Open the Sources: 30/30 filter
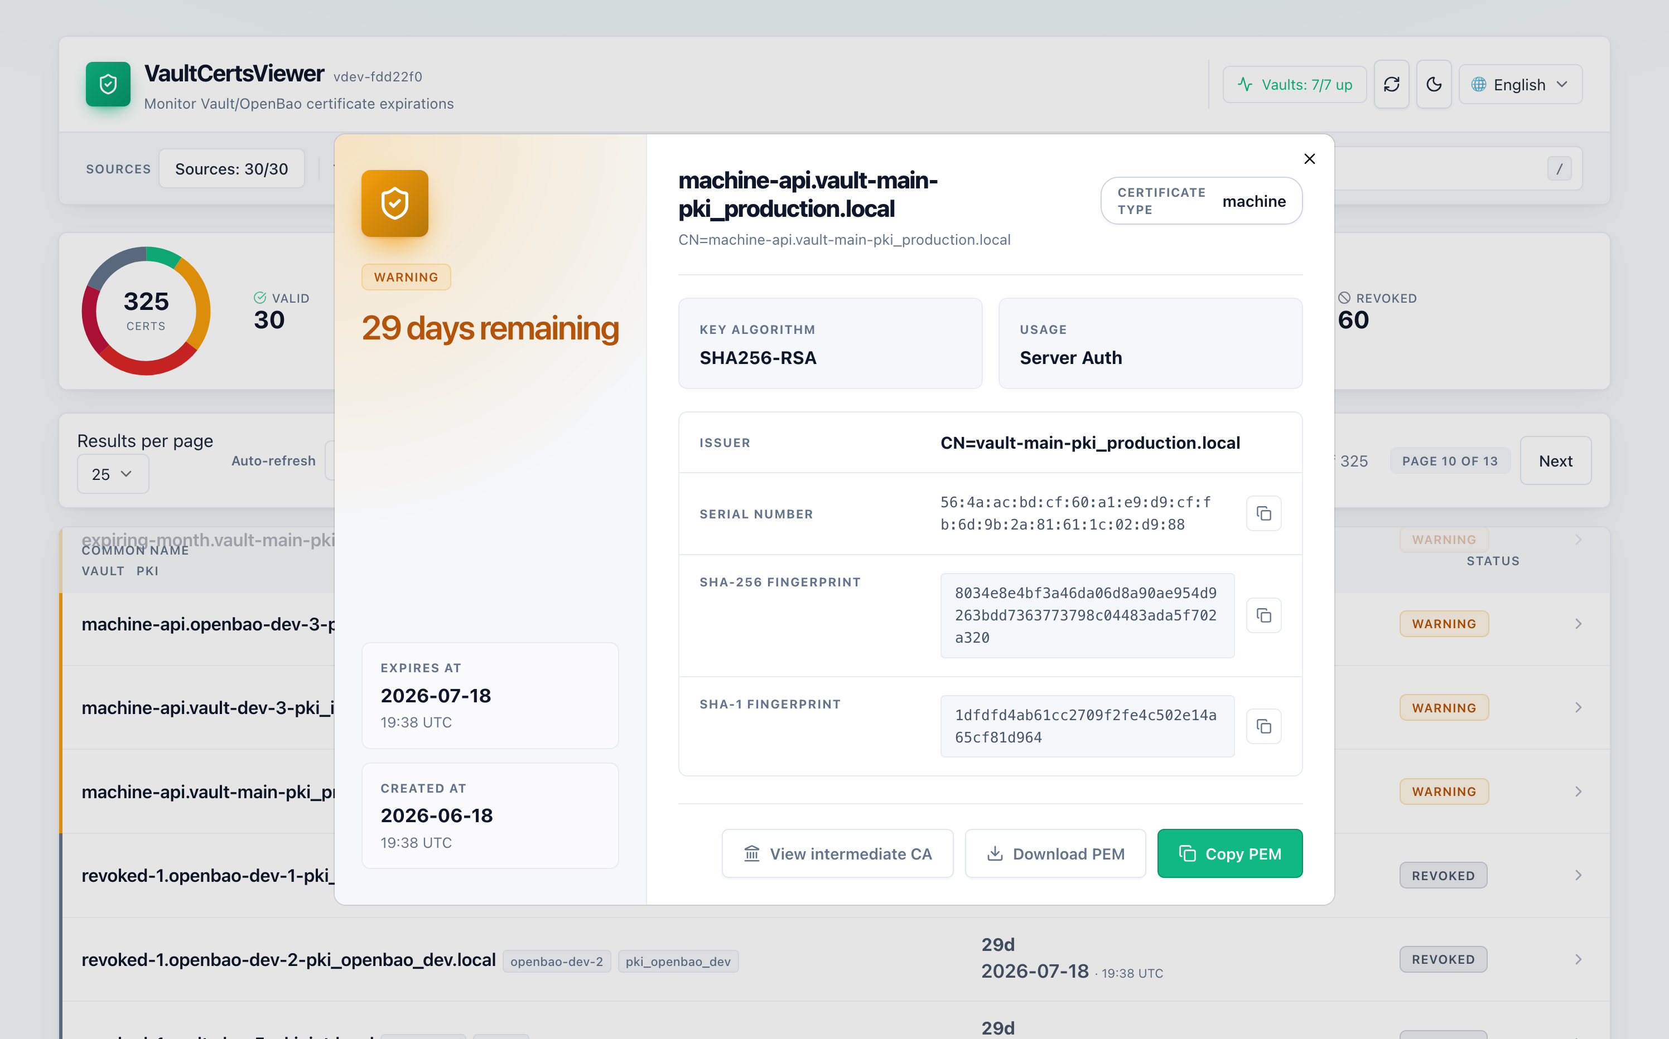1669x1039 pixels. point(231,169)
